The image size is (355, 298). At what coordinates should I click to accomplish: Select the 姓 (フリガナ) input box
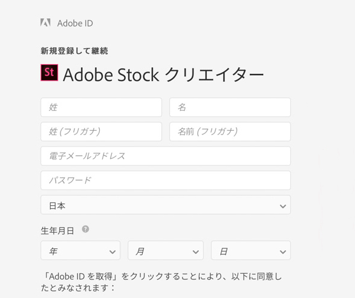[x=101, y=131]
